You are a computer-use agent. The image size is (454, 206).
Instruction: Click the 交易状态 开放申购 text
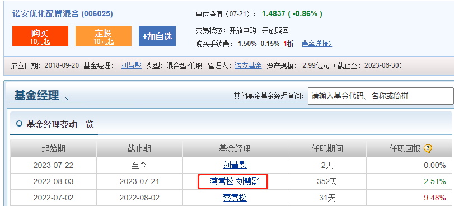[x=226, y=30]
